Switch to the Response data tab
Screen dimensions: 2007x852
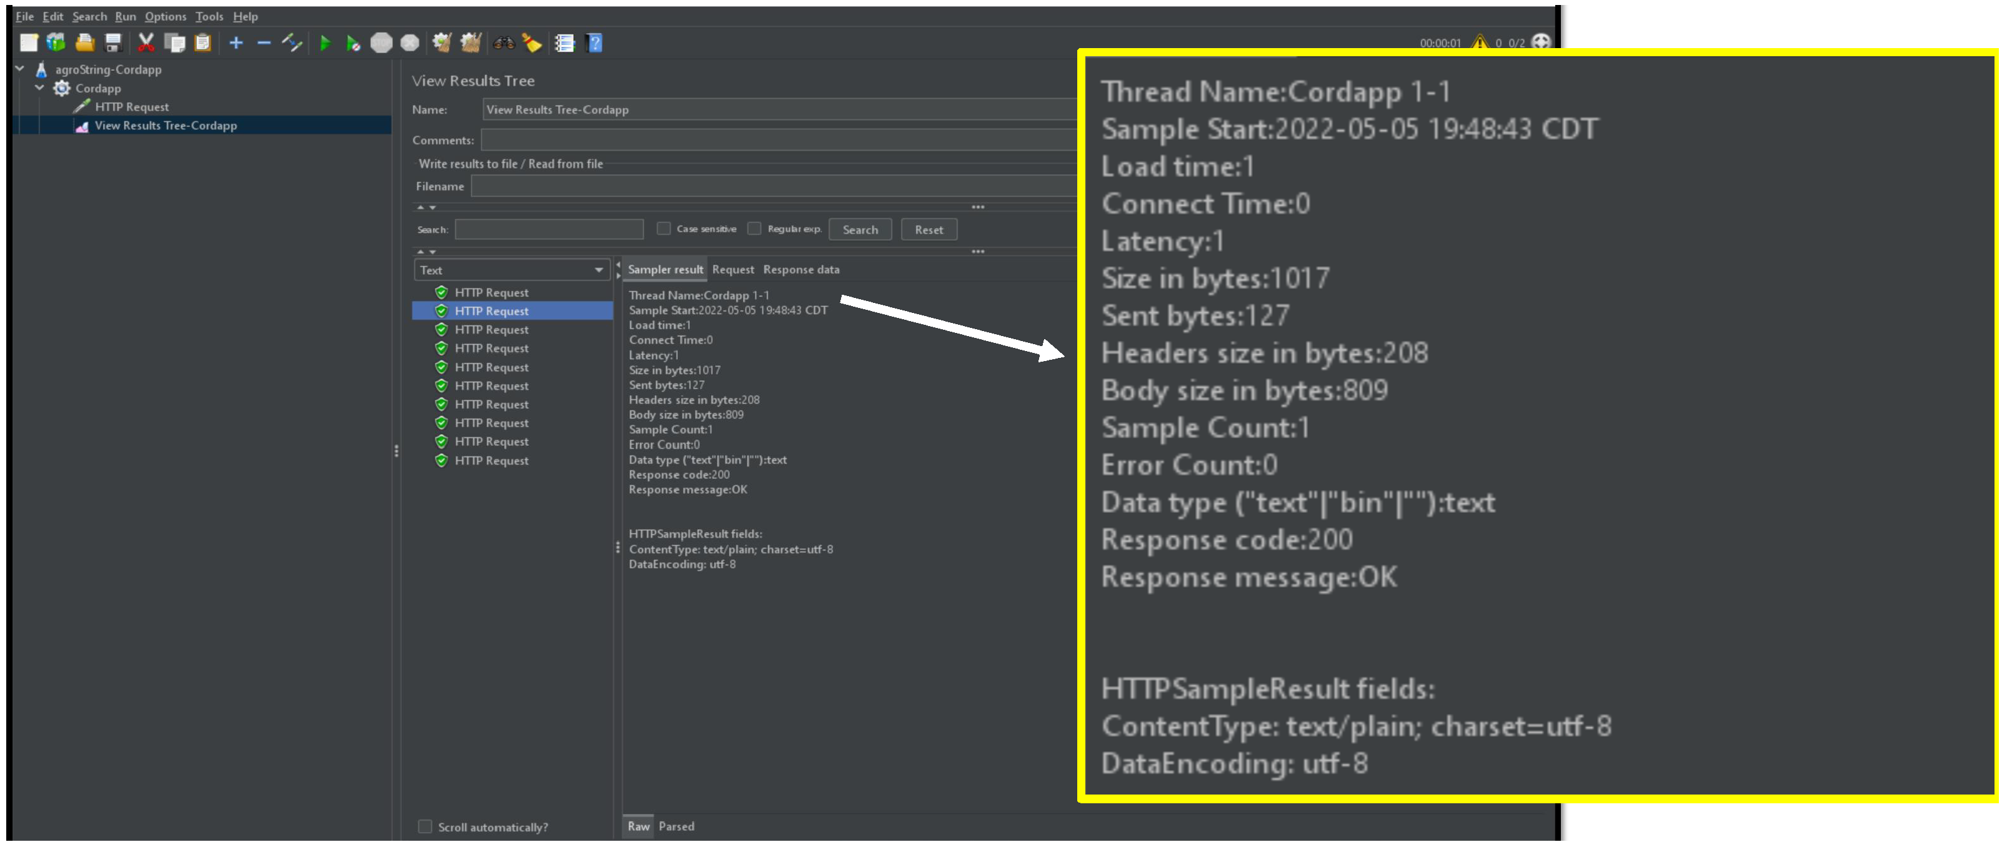pos(801,269)
